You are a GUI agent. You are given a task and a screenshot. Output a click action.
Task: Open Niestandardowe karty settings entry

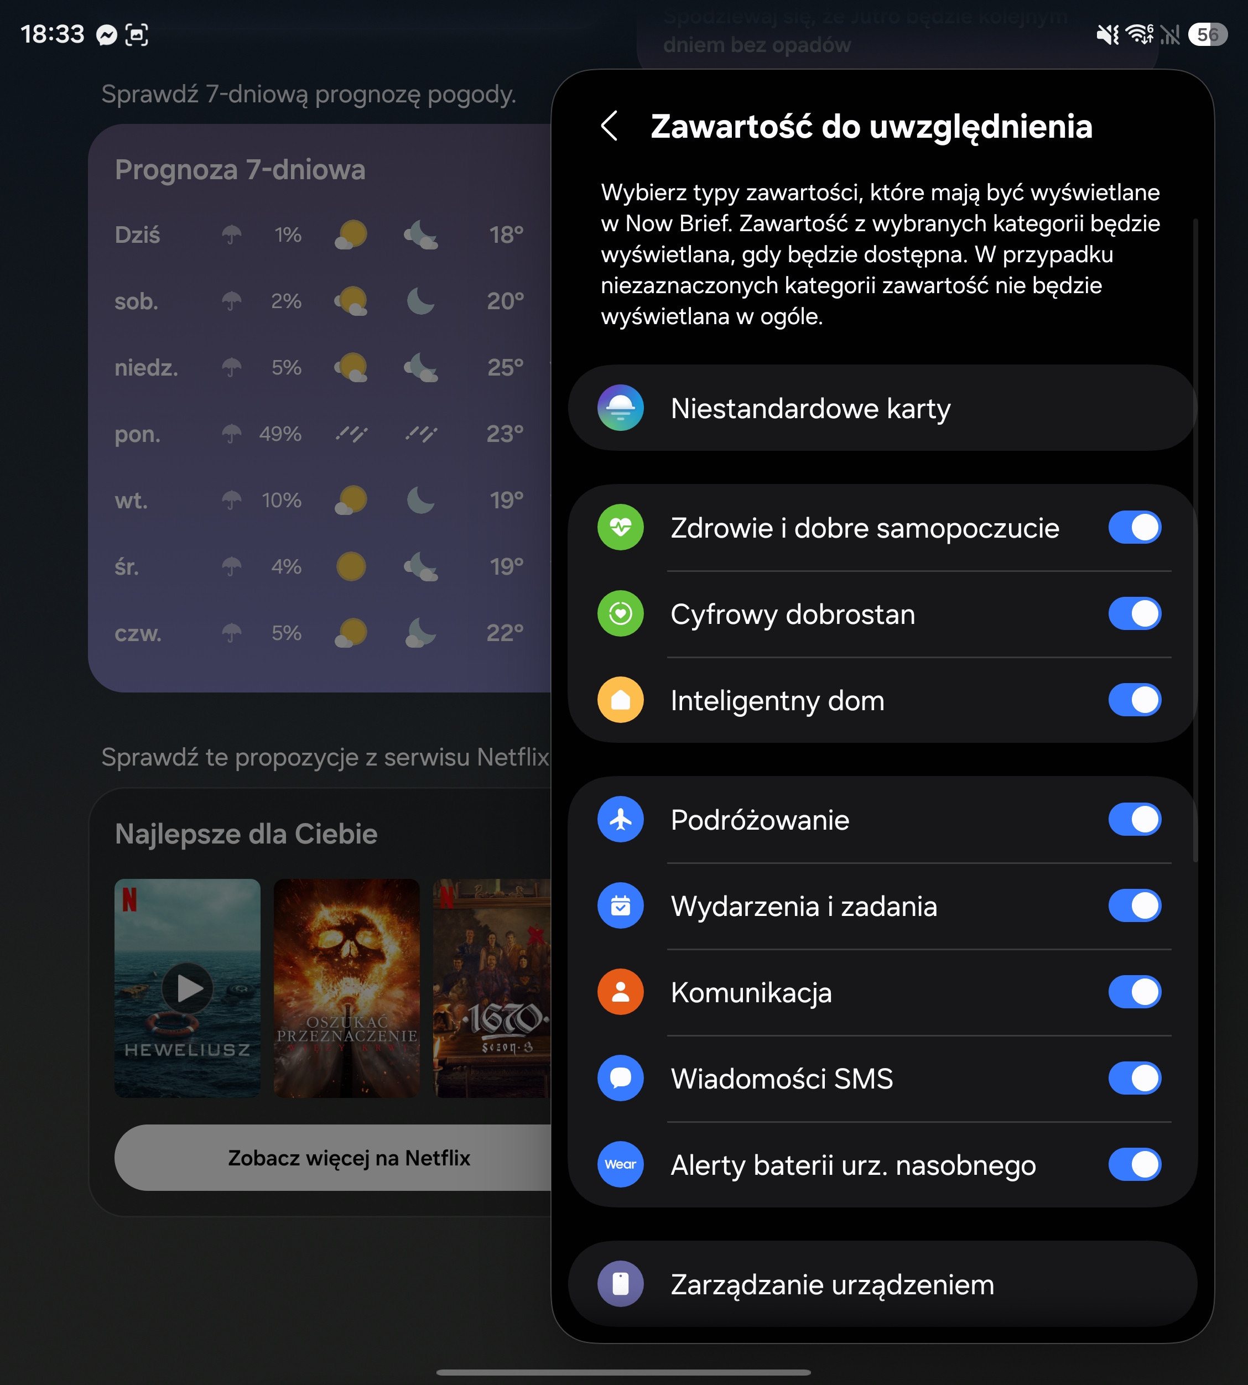(882, 408)
